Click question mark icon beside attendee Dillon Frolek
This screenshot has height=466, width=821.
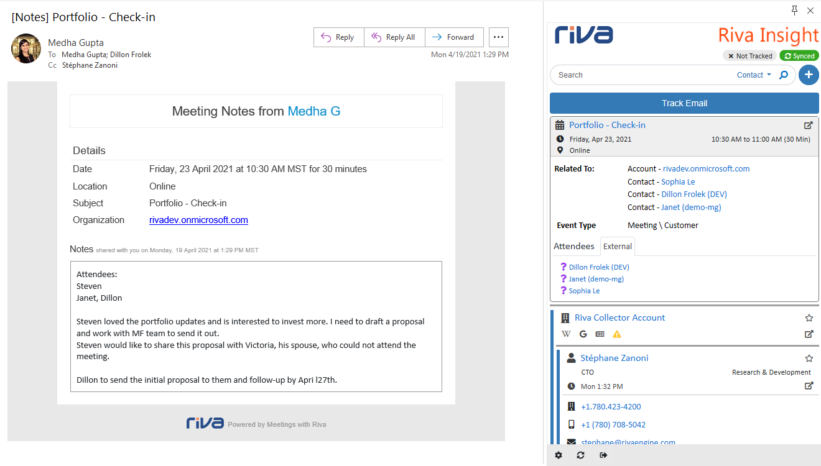[564, 267]
